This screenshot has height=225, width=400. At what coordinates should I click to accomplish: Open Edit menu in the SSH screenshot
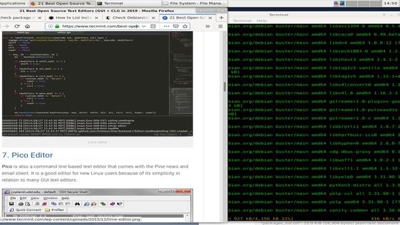click(23, 198)
